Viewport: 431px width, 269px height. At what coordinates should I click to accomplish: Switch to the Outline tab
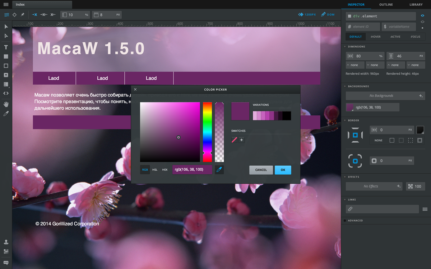[x=386, y=5]
